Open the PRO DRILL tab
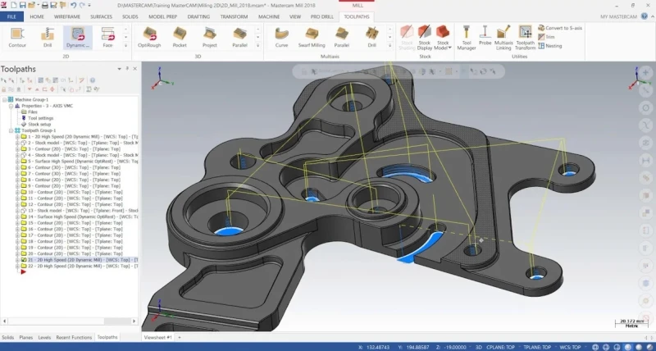The image size is (656, 351). [322, 16]
